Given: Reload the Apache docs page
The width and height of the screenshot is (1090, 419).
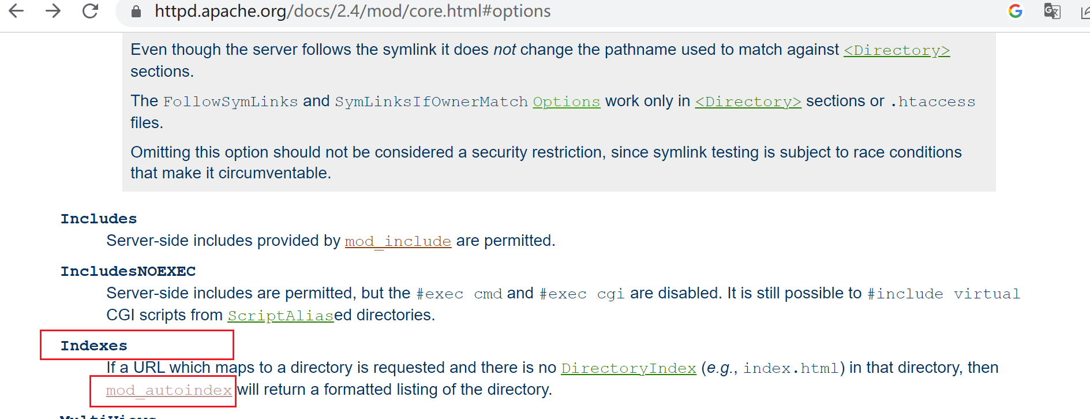Looking at the screenshot, I should 90,11.
